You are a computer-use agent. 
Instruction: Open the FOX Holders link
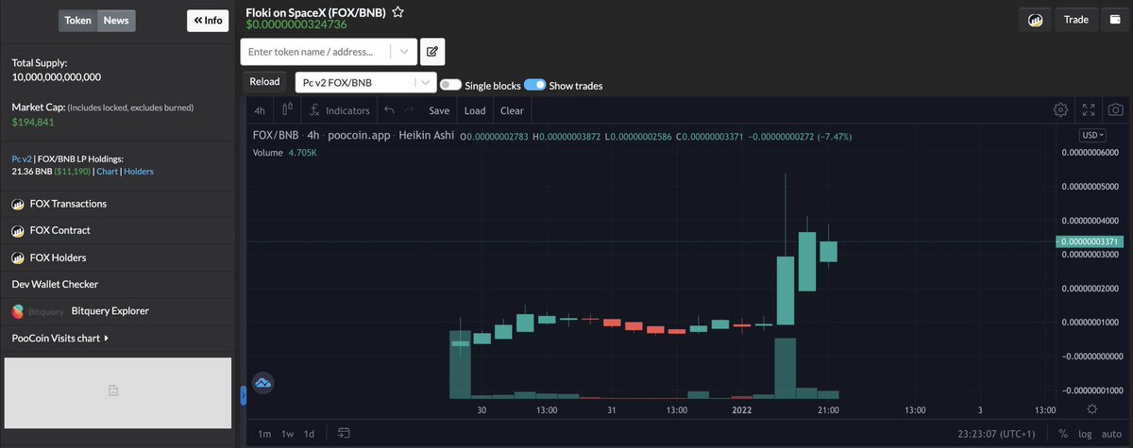[59, 257]
